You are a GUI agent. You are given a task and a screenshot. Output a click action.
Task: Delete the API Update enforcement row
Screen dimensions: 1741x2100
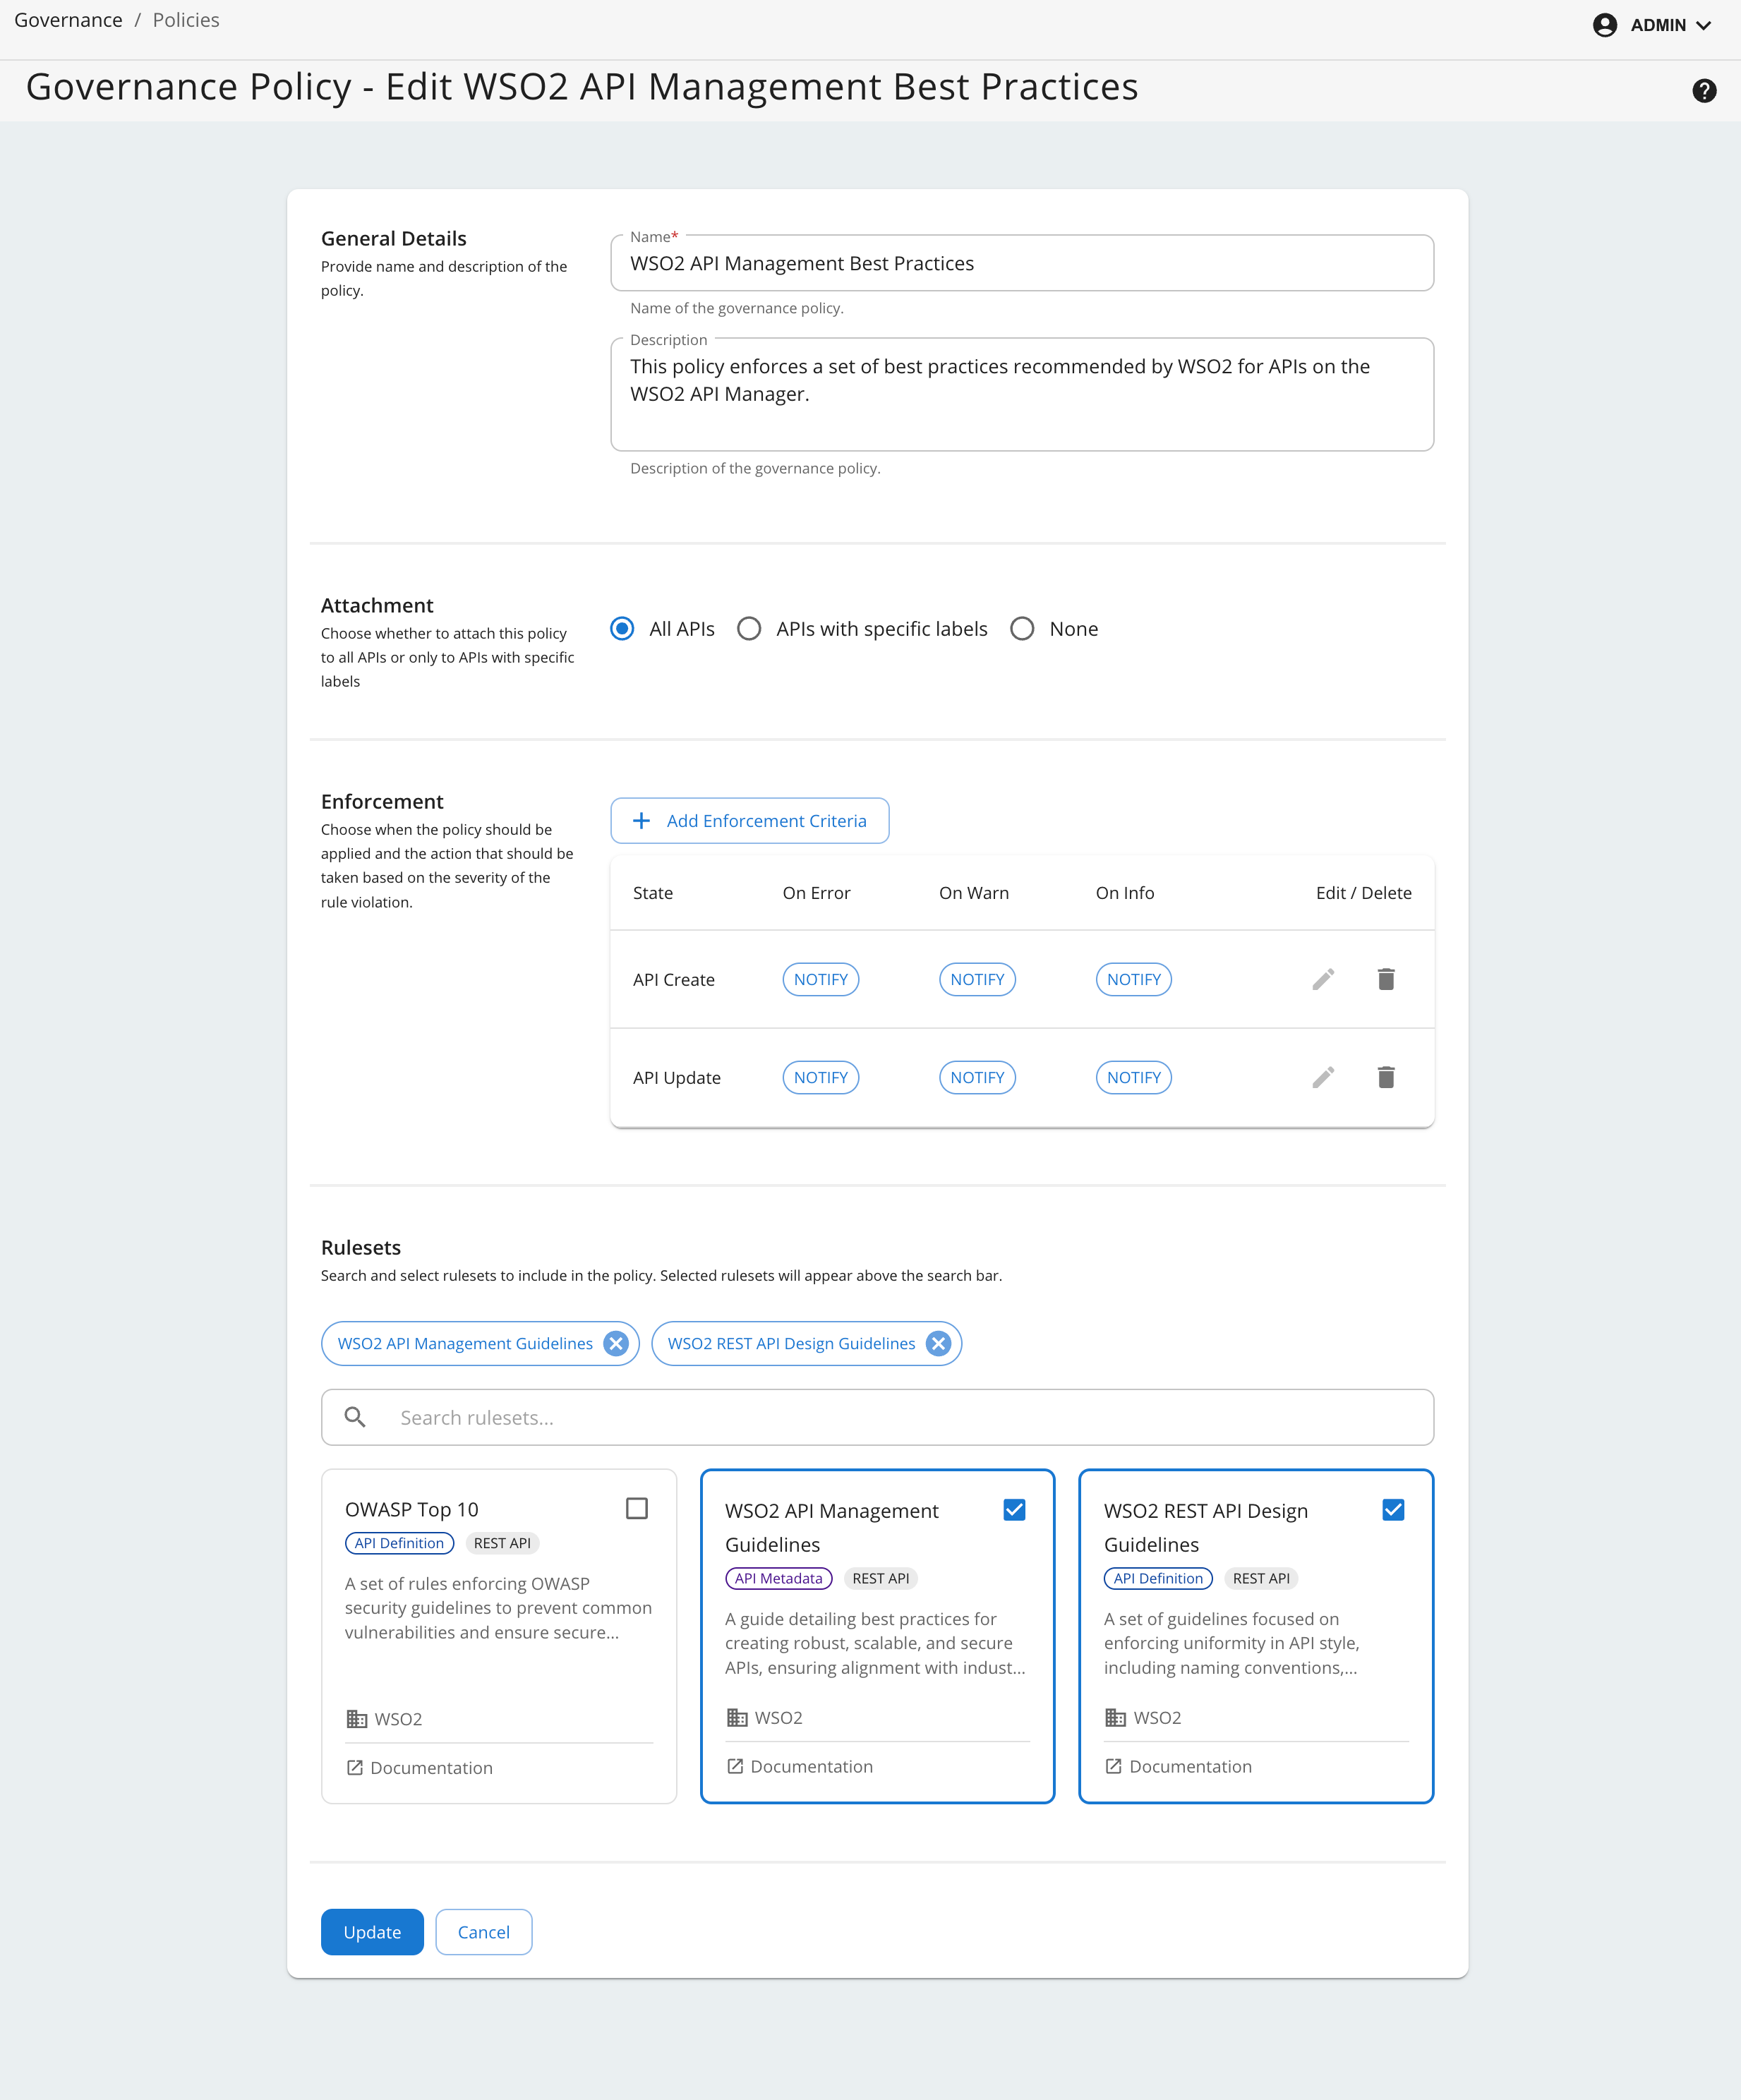[x=1385, y=1077]
